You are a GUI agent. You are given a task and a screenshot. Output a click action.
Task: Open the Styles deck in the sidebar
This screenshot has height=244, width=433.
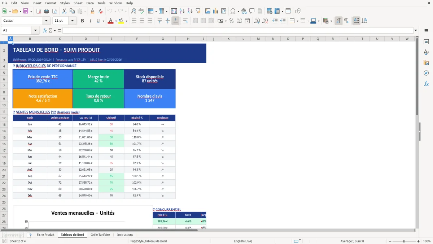tap(427, 52)
